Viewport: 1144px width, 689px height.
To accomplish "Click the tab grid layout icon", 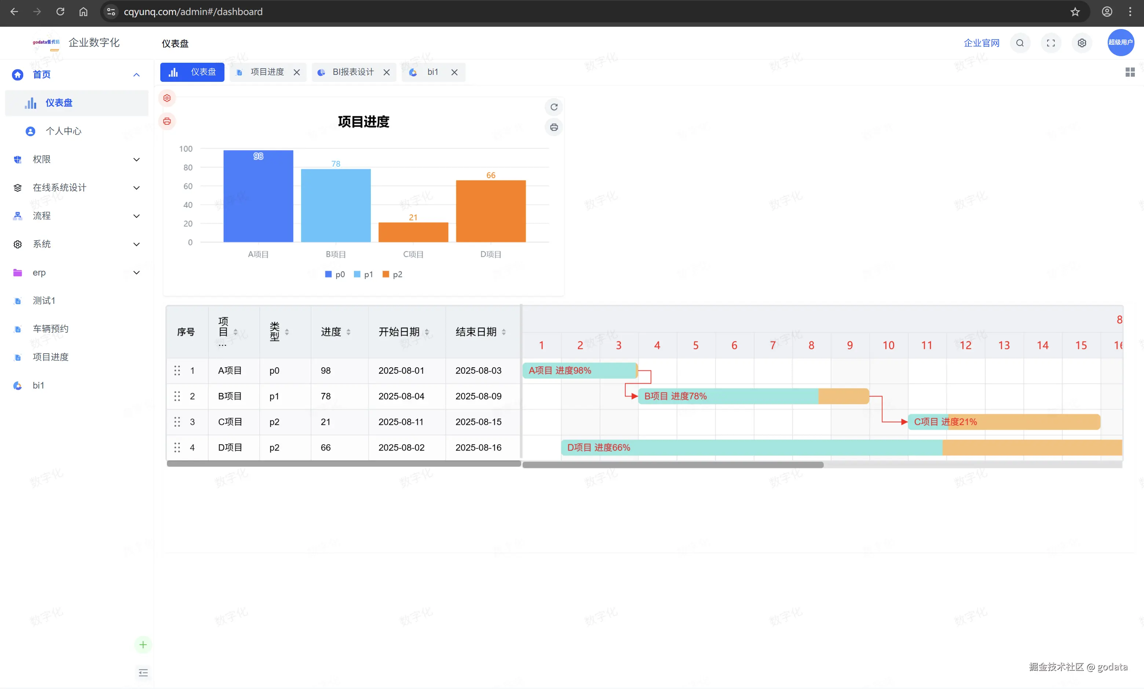I will click(x=1130, y=72).
